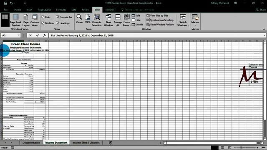The image size is (267, 150).
Task: Click Unhide window
Action: (x=137, y=25)
